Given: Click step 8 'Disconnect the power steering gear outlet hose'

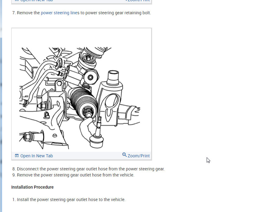Looking at the screenshot, I should coord(91,169).
